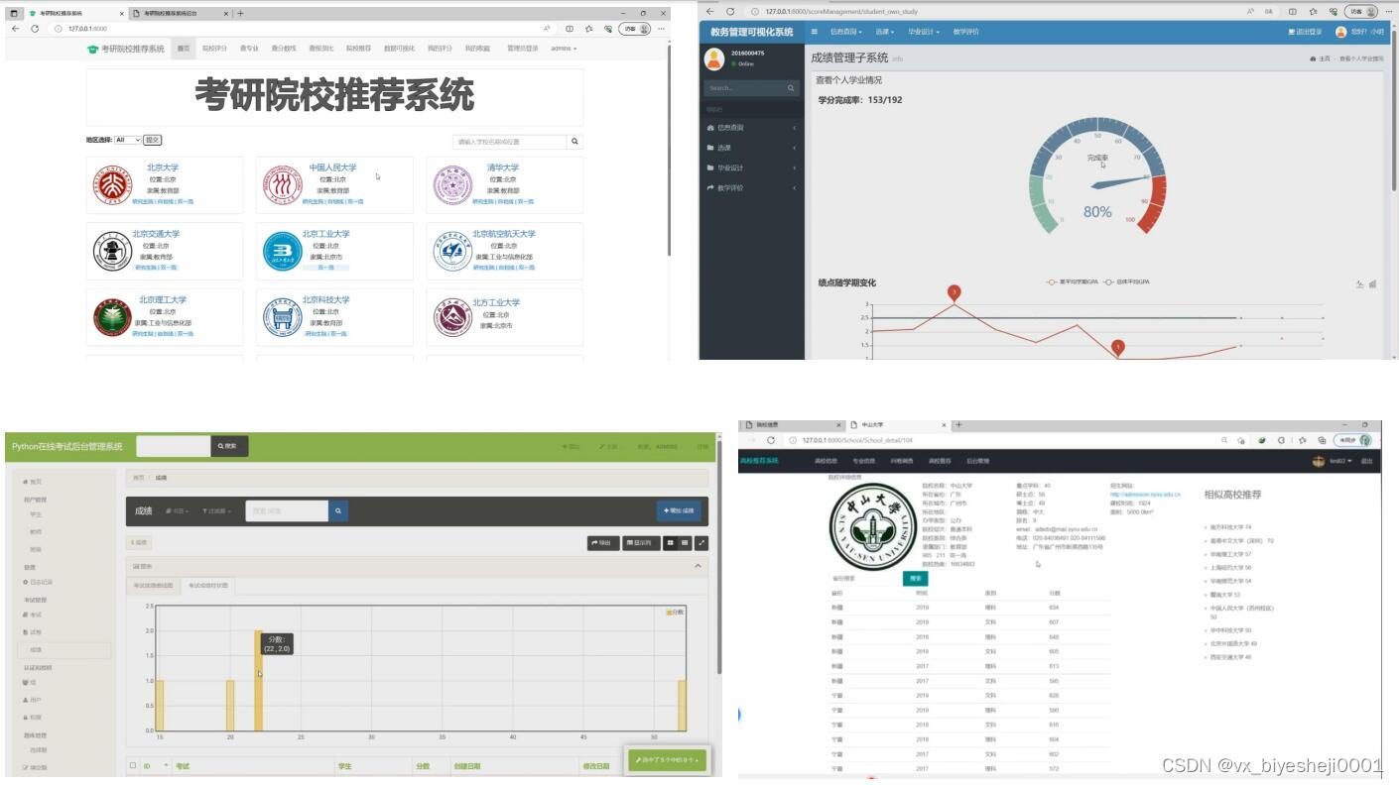Click the 退出登录 link in 教务 header
The height and width of the screenshot is (785, 1399).
point(1305,32)
